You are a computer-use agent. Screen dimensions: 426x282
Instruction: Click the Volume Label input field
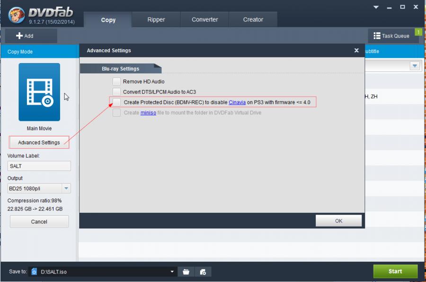(x=39, y=166)
